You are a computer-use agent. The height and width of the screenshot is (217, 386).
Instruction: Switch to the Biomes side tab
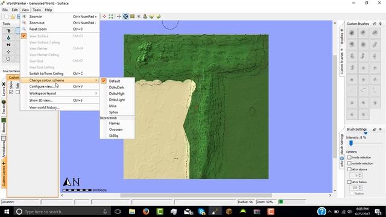coord(4,125)
